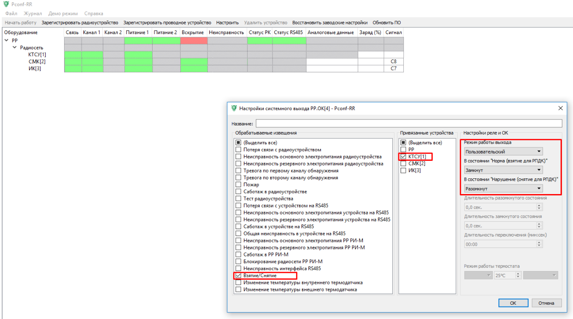Open the Замкнут state dropdown
The height and width of the screenshot is (319, 573).
(x=503, y=170)
